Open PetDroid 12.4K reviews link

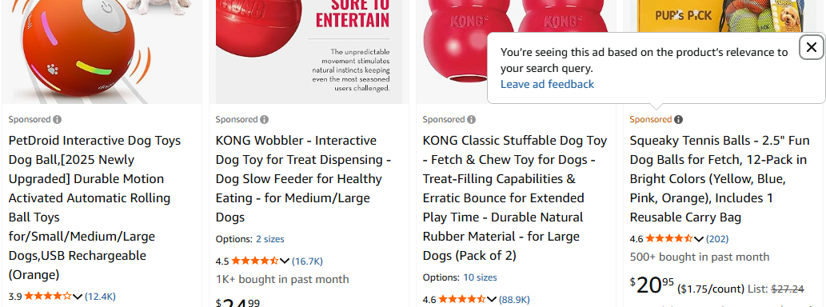(x=100, y=297)
